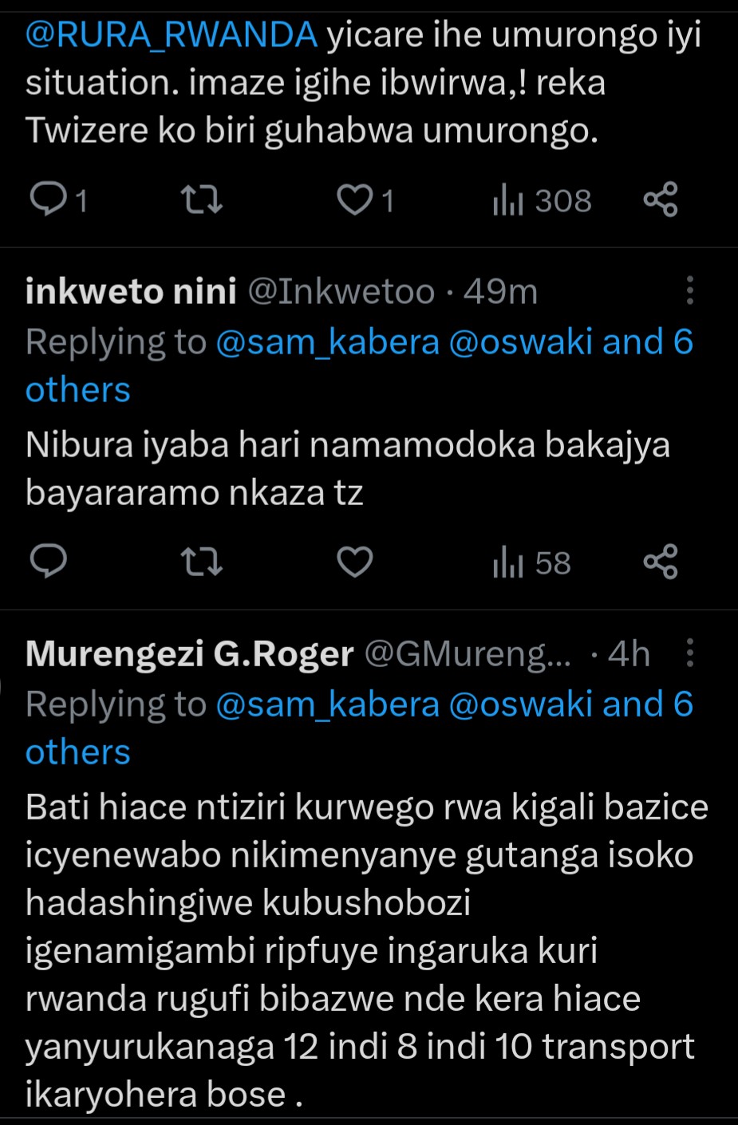Open Murengezi G.Roger's profile name

(189, 654)
